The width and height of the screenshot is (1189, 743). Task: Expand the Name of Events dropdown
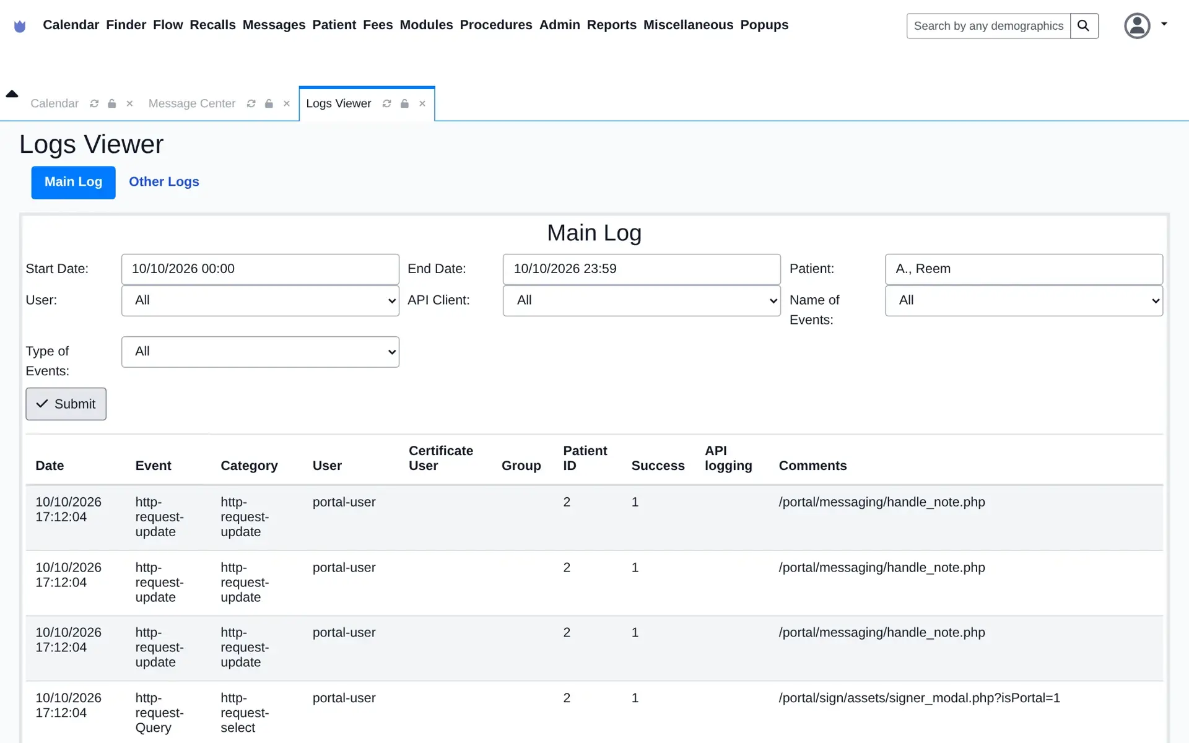[x=1024, y=300]
